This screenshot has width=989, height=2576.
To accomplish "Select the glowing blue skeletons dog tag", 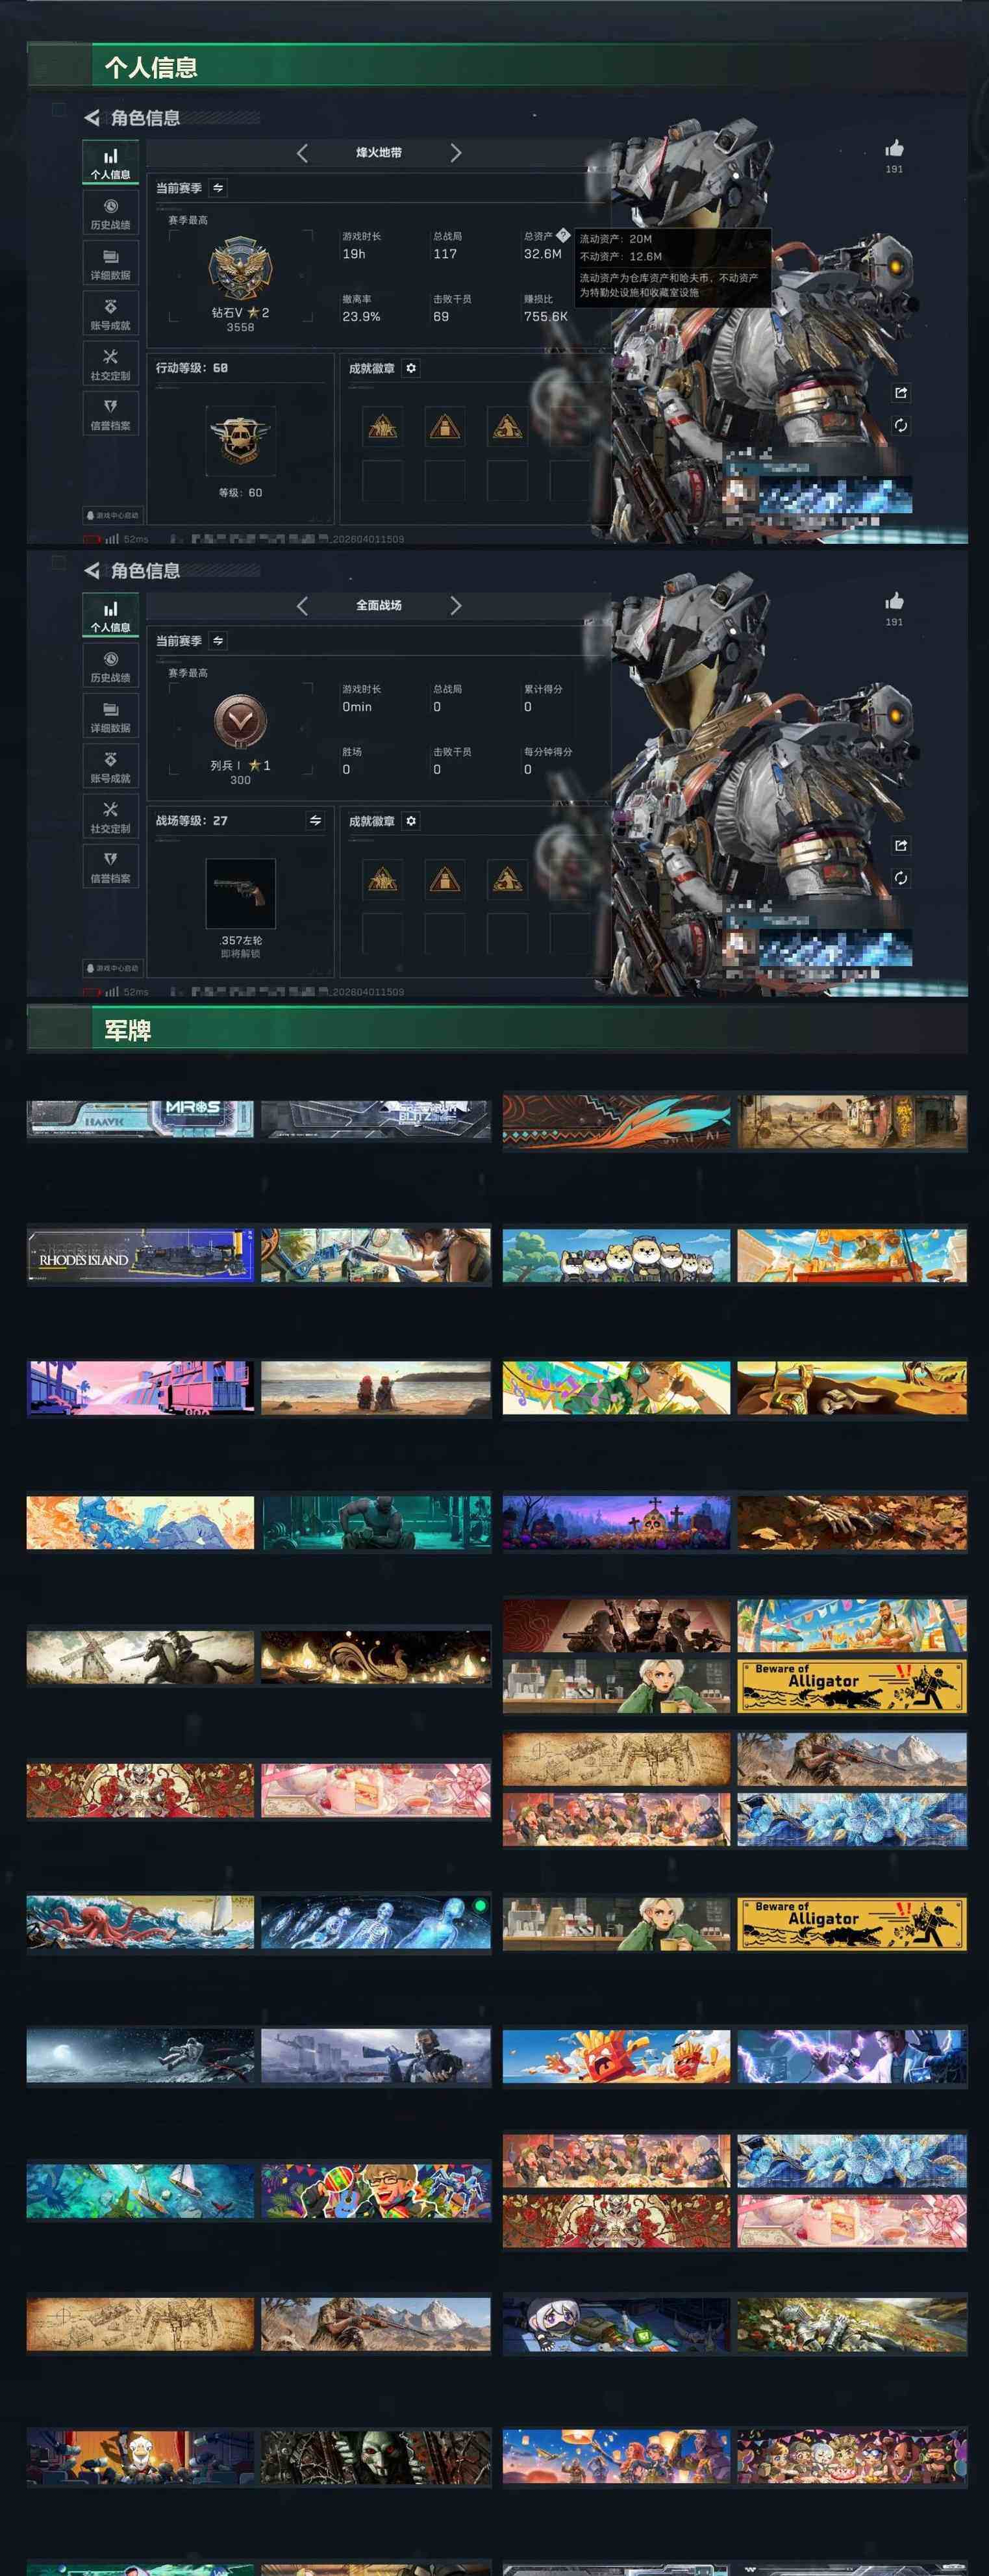I will (x=376, y=1922).
